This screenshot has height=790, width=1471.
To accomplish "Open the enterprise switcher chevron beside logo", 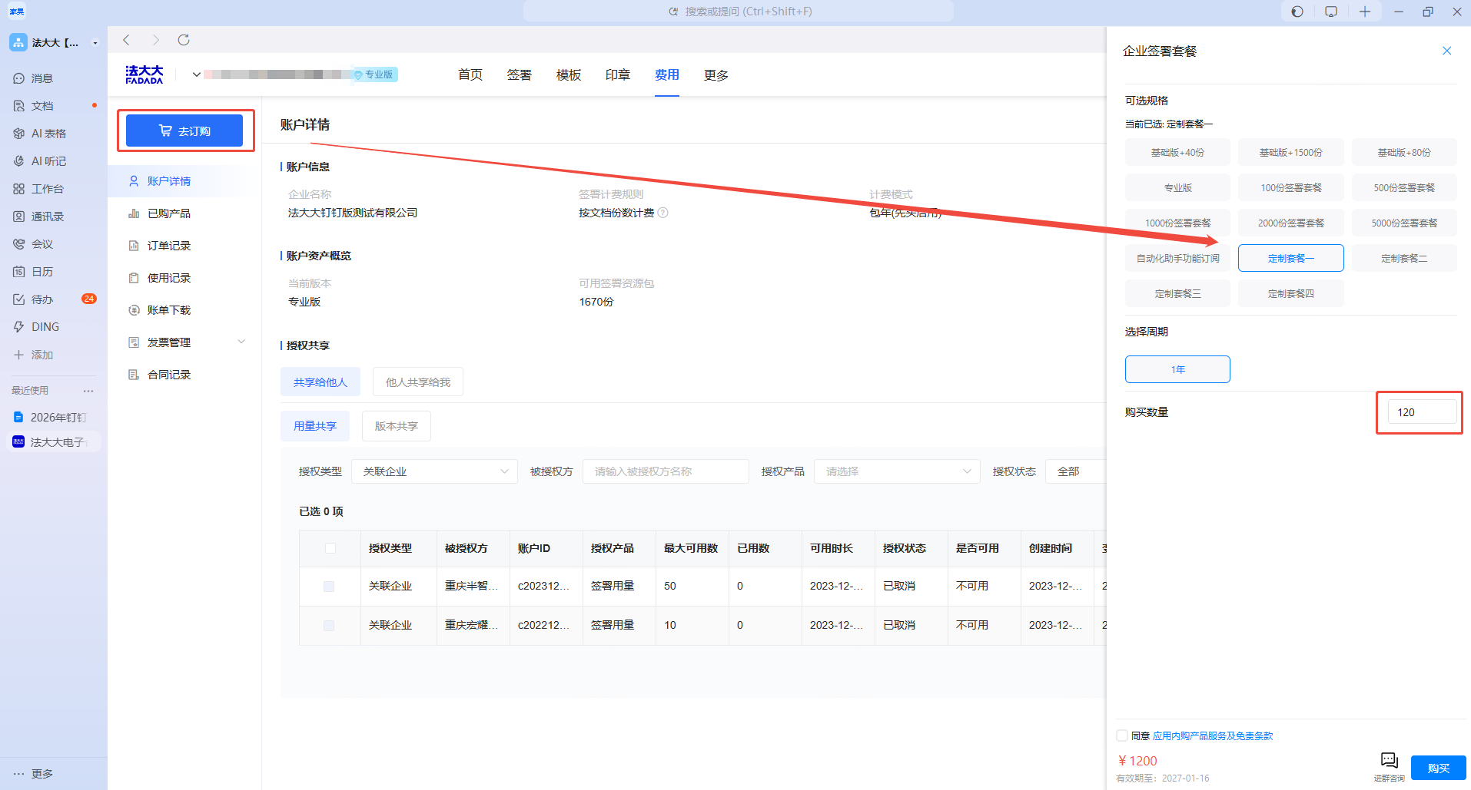I will tap(197, 74).
